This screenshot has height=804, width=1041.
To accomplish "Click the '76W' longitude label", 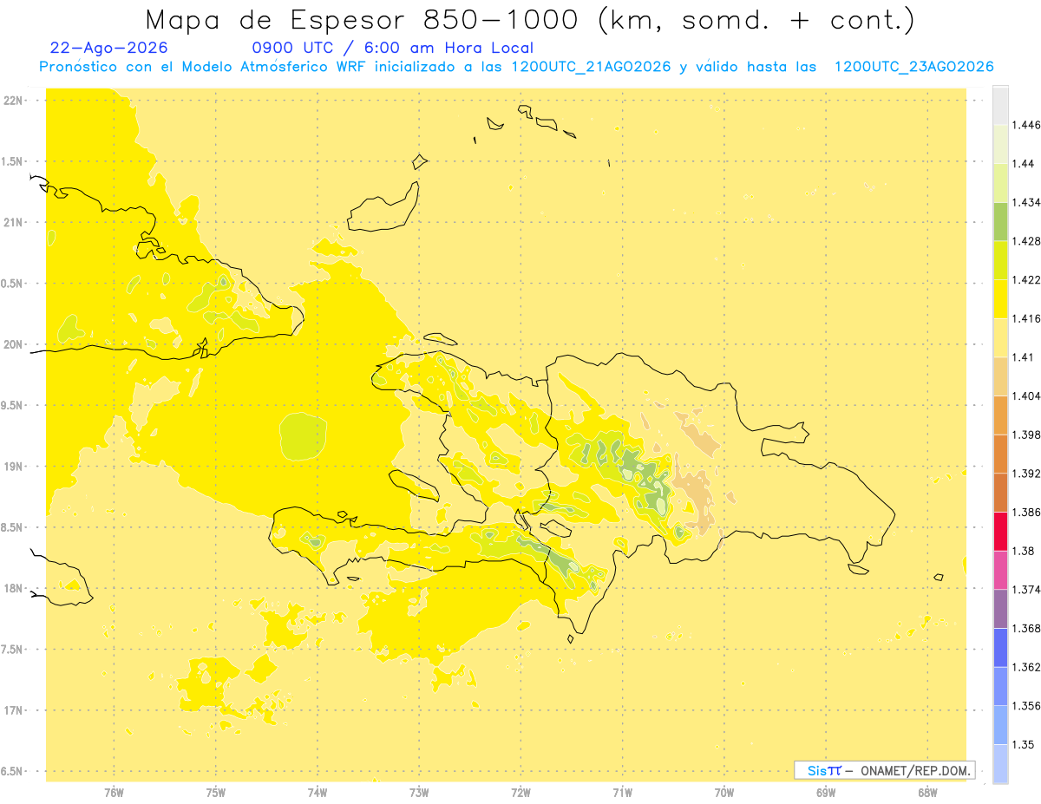I will click(114, 794).
